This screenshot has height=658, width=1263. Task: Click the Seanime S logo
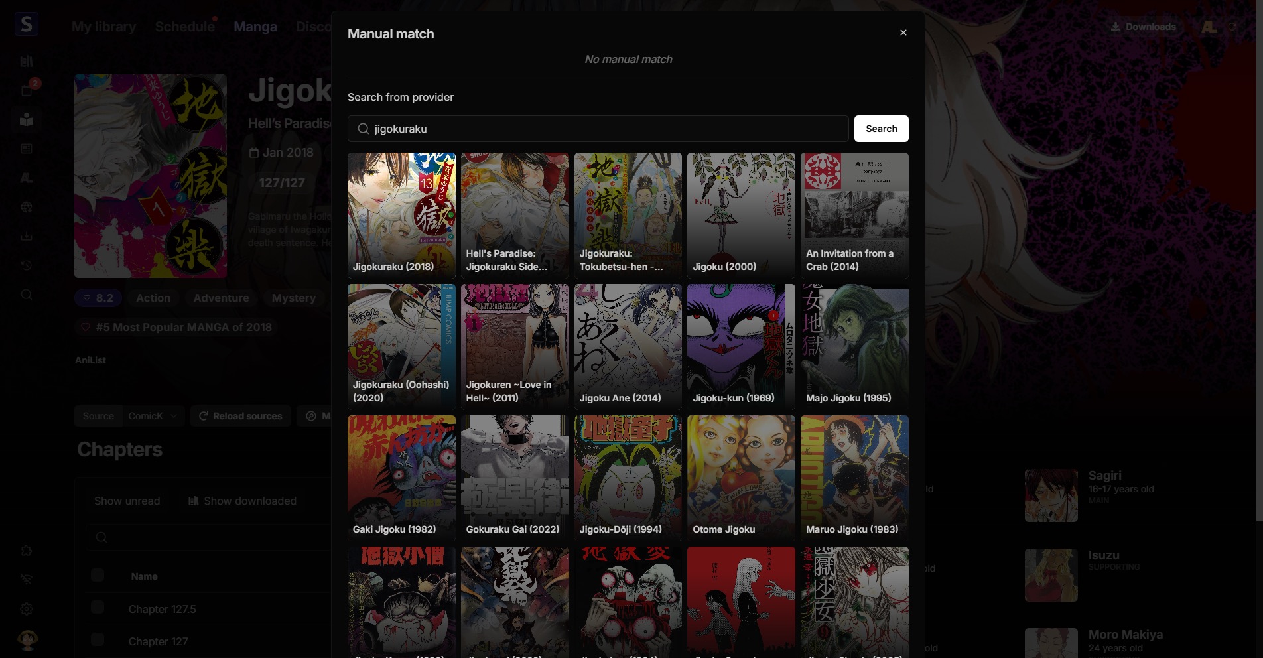[x=26, y=25]
